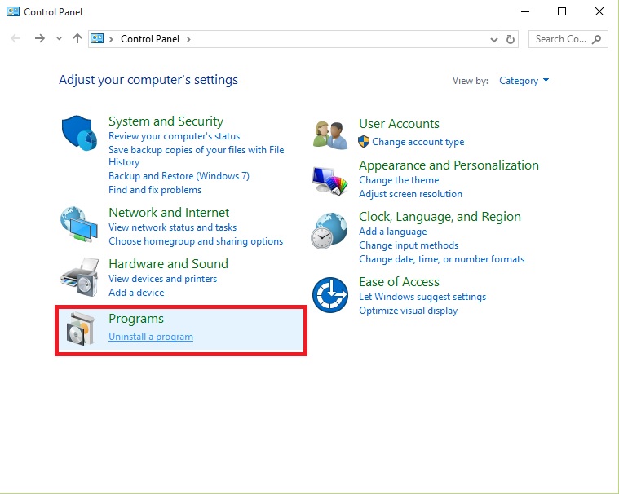Open Review your computer's status

(174, 136)
